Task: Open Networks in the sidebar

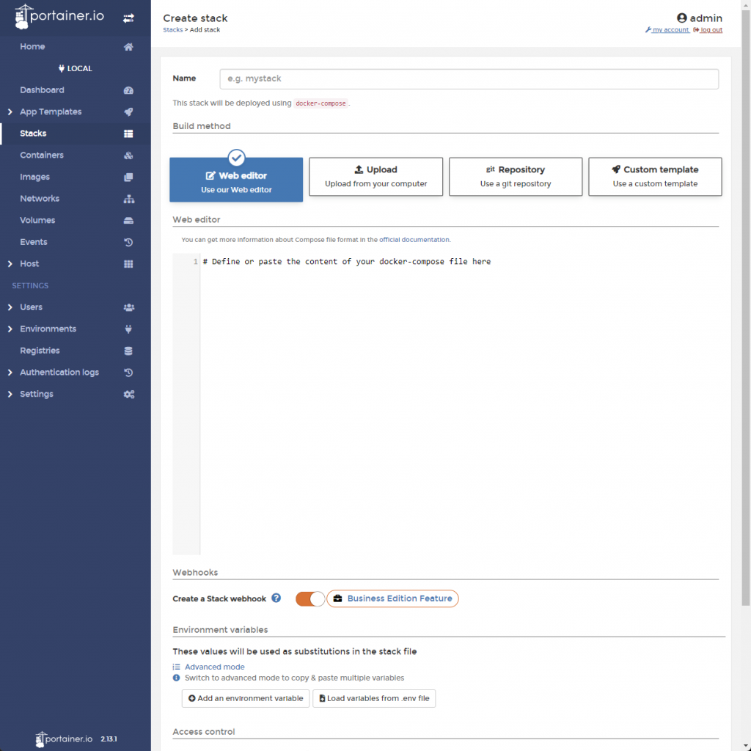Action: click(40, 198)
